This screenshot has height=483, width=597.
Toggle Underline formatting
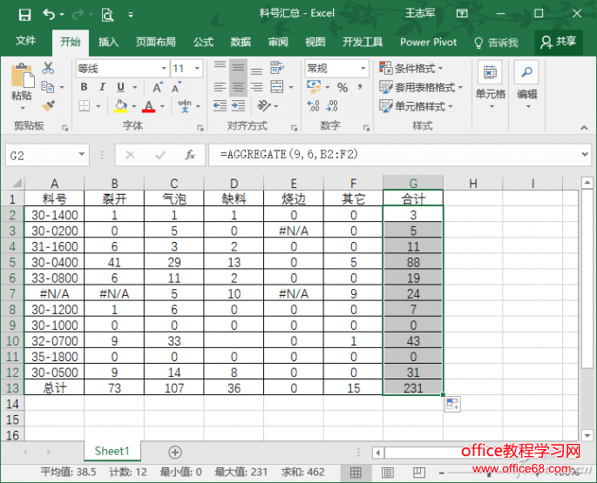click(119, 87)
